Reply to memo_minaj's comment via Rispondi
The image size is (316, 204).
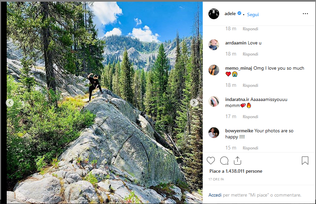coord(250,86)
